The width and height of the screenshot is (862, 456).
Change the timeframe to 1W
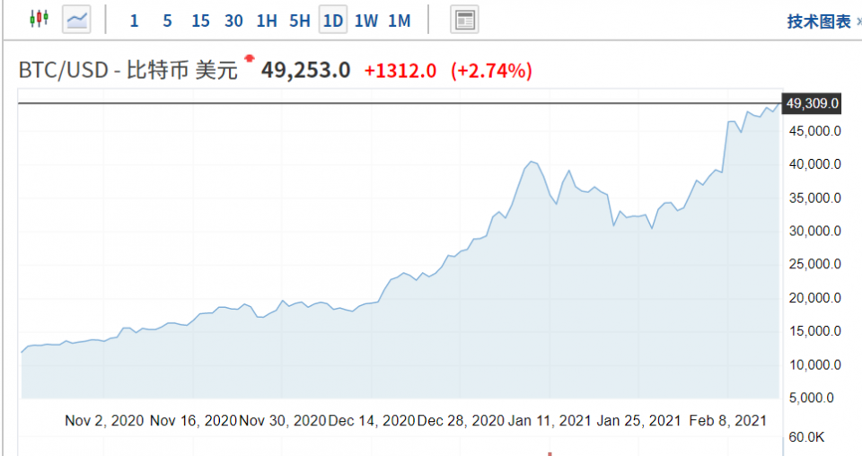tap(366, 21)
